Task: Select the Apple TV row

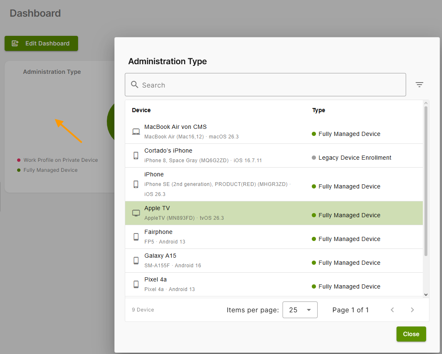Action: [x=274, y=213]
